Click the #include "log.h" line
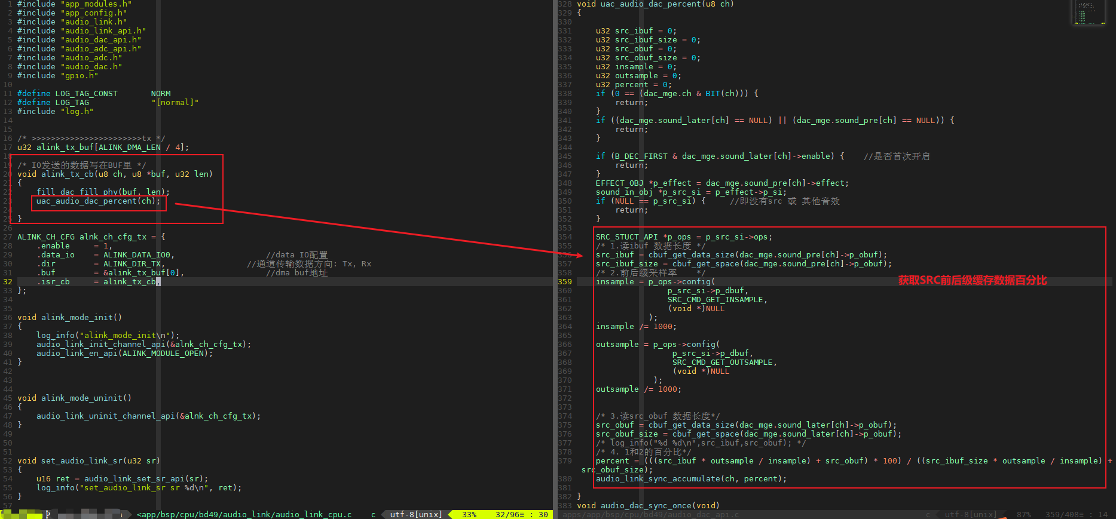Image resolution: width=1116 pixels, height=519 pixels. [56, 111]
